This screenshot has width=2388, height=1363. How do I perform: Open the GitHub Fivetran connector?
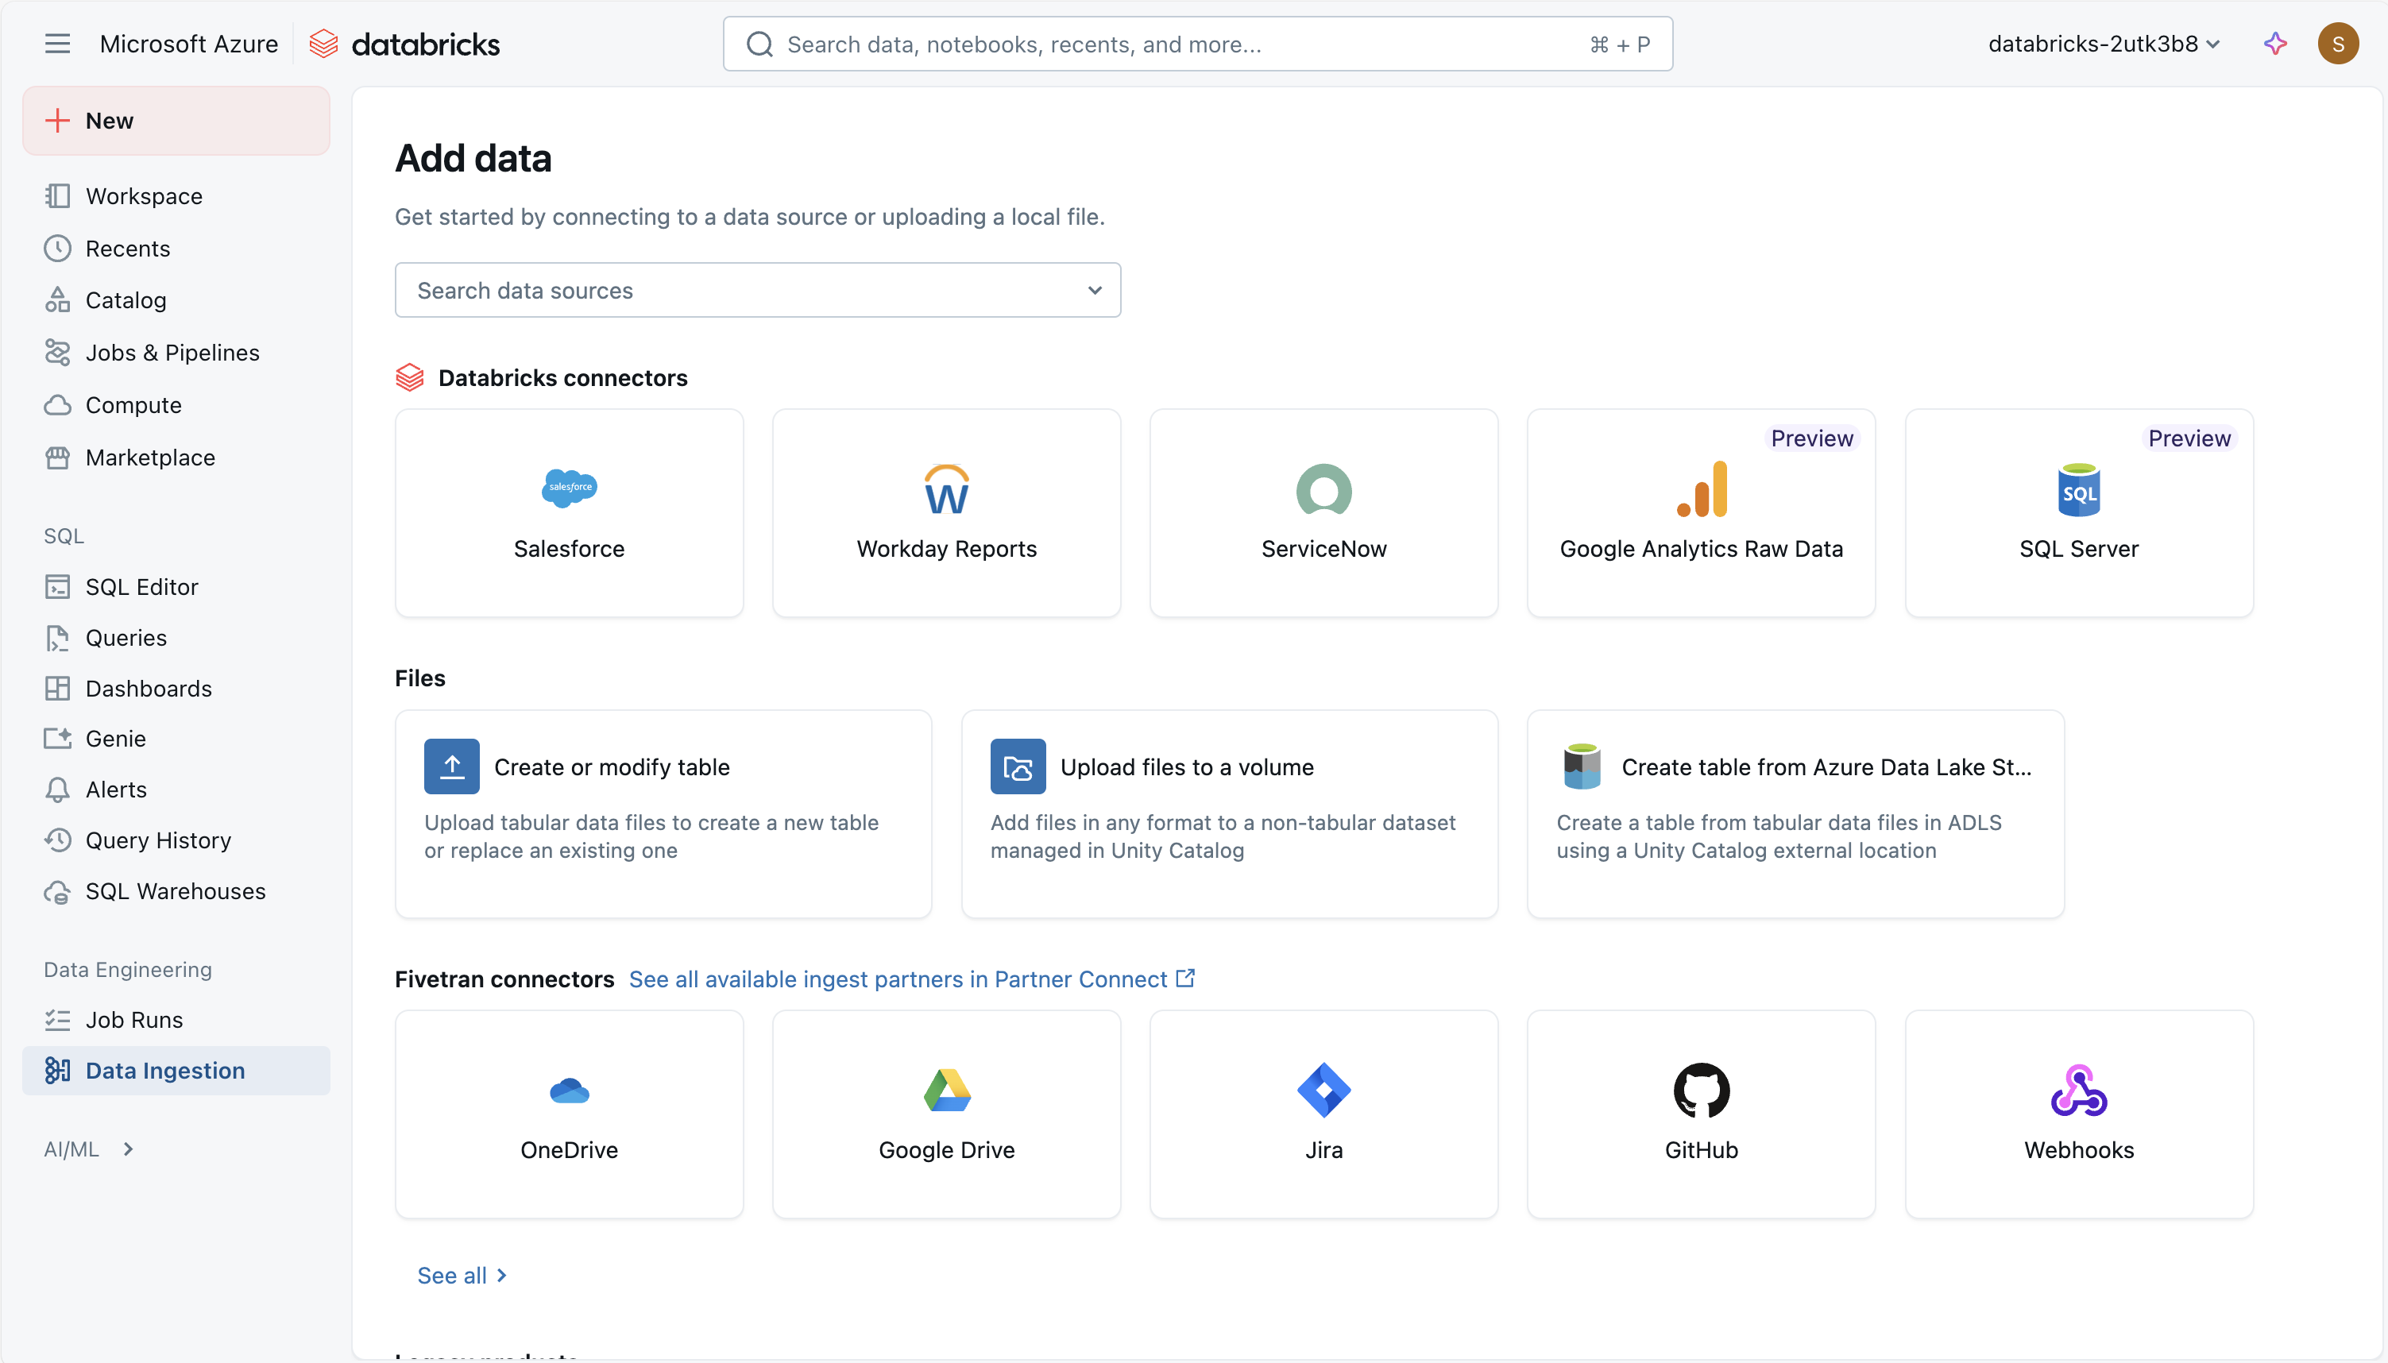(1701, 1114)
